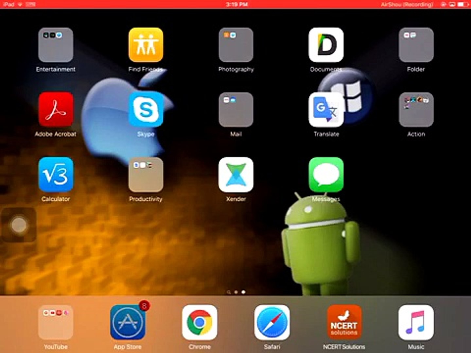Open the Action folder
471x353 pixels.
416,109
